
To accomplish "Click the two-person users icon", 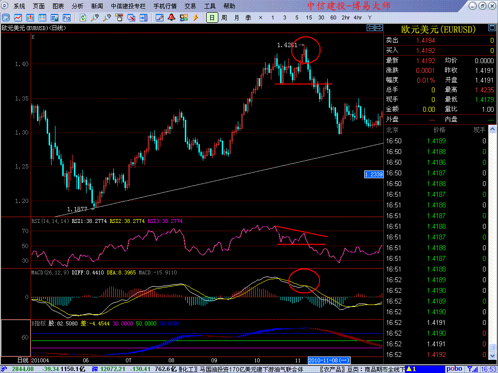I will point(183,18).
